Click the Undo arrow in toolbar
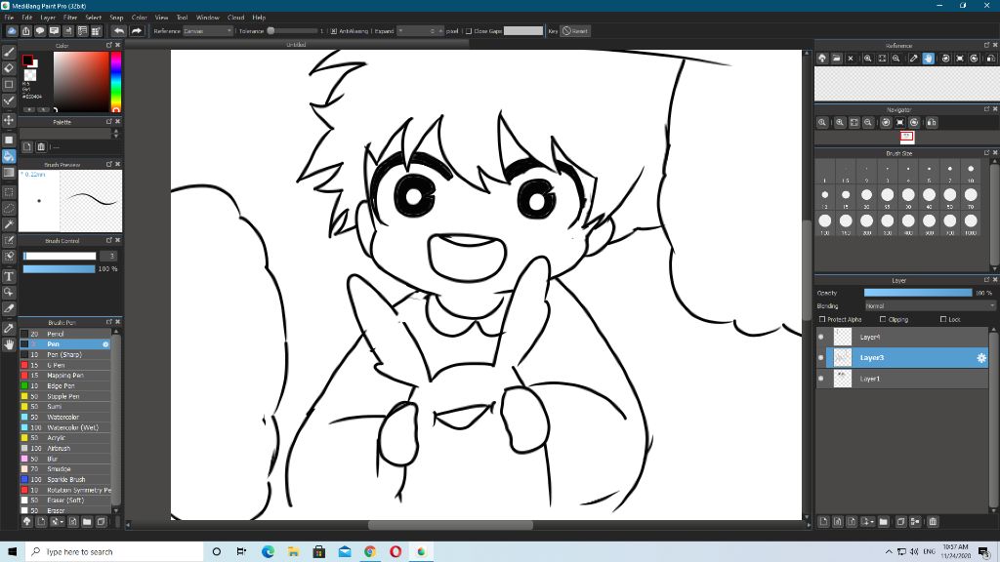 point(119,30)
